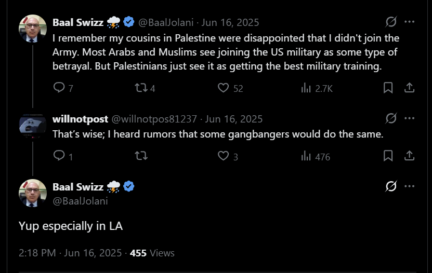Open more options on 'Yup especially' tweet
The width and height of the screenshot is (432, 273).
[410, 186]
